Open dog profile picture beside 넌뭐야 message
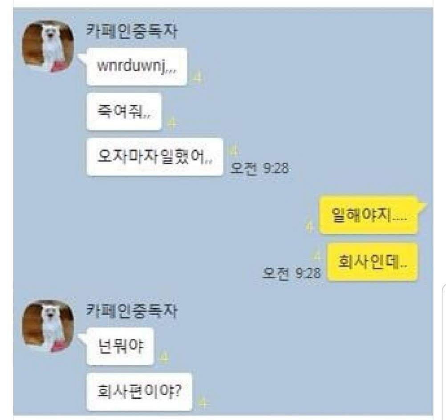This screenshot has width=446, height=420. point(48,326)
